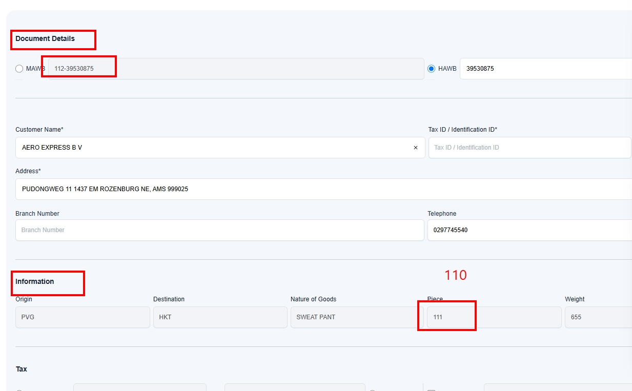
Task: Clear the AERO EXPRESS B V customer name
Action: click(x=415, y=148)
